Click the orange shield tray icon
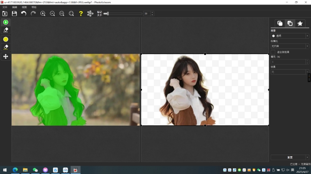Viewport: 311px width, 174px height. pos(254,170)
